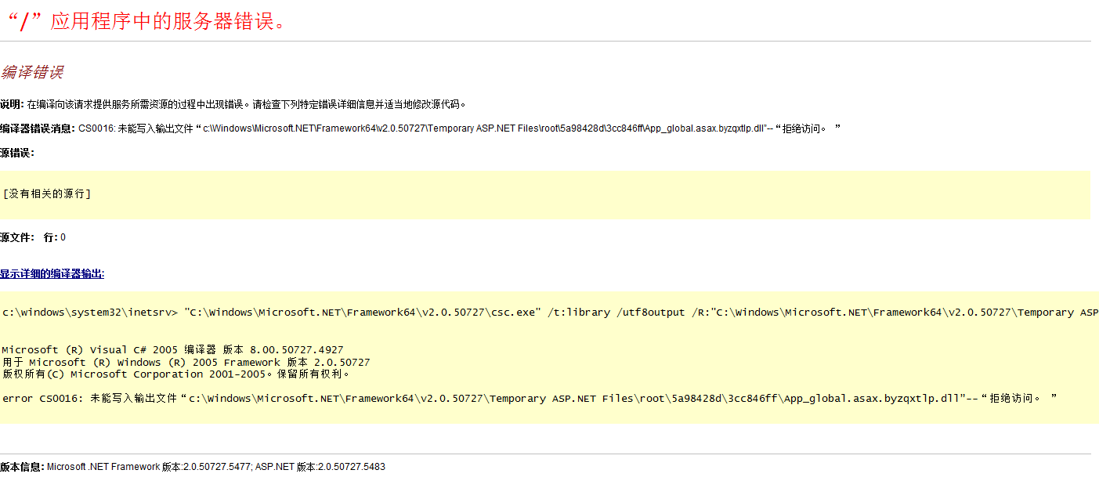Click the 用于 Microsoft Windows 2005 Framework line
The height and width of the screenshot is (488, 1099).
coord(186,363)
